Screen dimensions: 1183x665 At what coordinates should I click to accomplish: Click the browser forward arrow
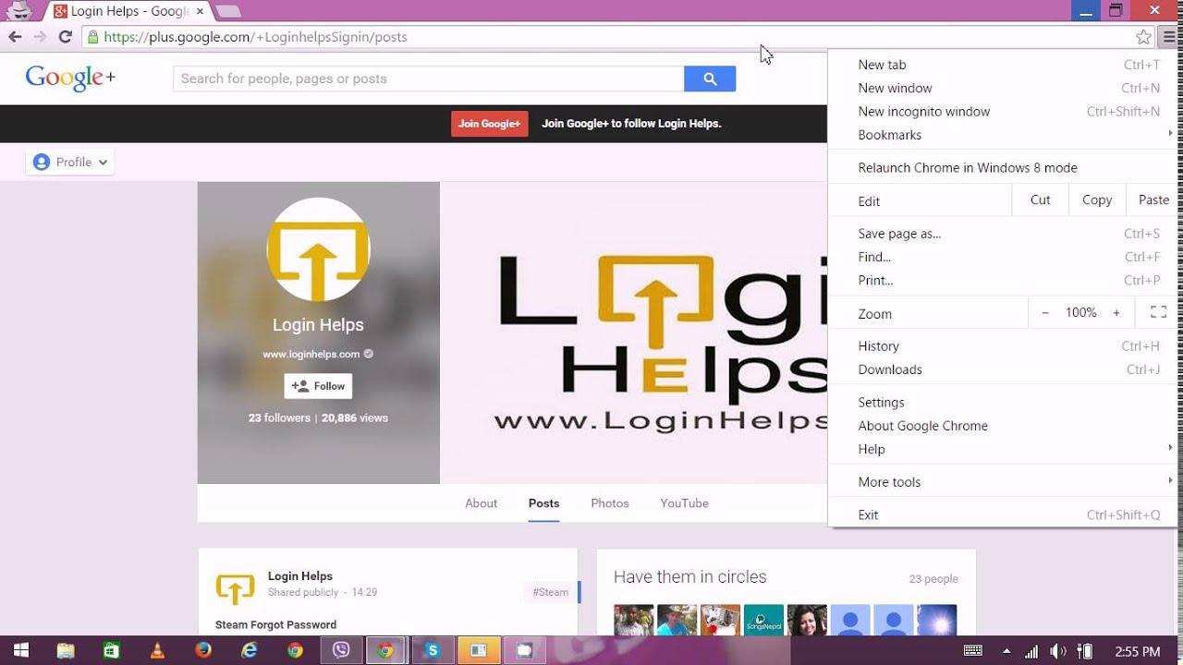coord(40,37)
